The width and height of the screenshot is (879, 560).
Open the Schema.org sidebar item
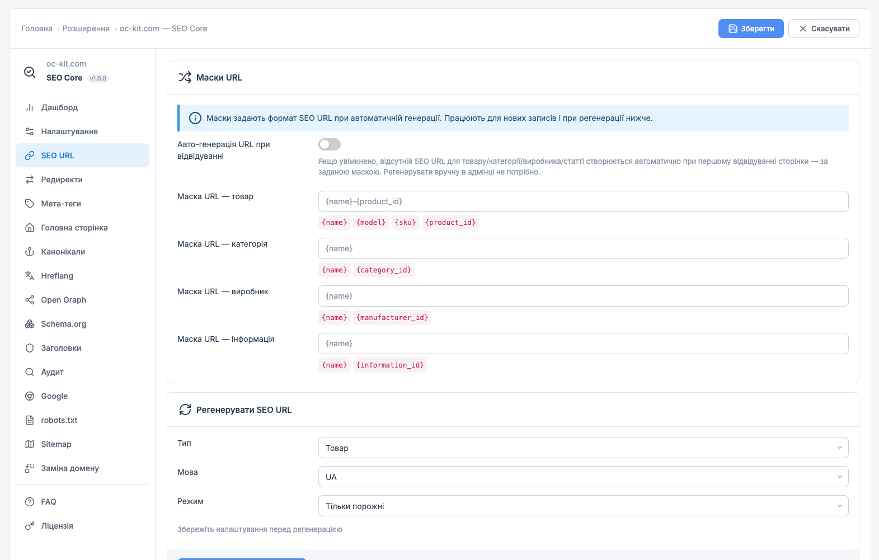[x=83, y=324]
